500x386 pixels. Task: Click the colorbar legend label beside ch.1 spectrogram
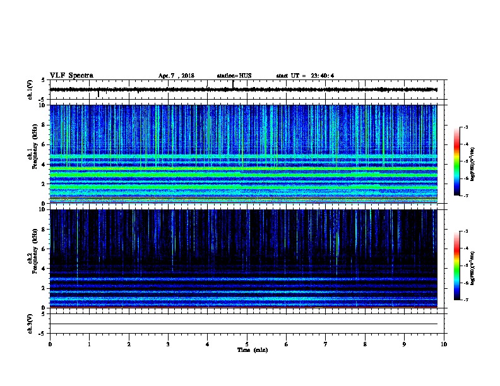click(472, 164)
